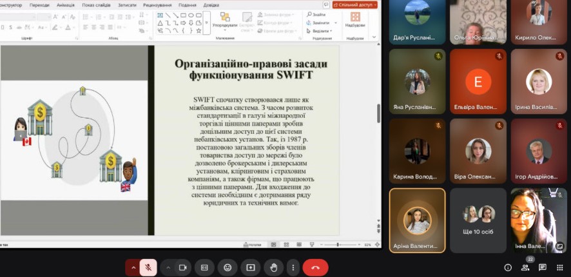
Task: Expand video settings arrow beside camera
Action: pyautogui.click(x=168, y=267)
